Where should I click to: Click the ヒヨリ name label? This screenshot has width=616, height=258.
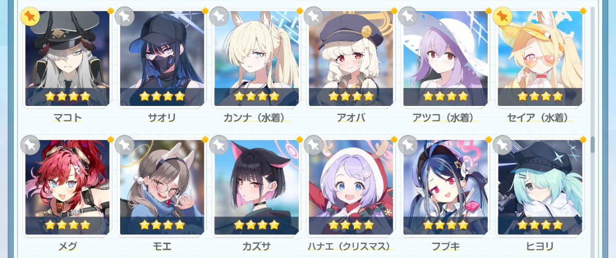pyautogui.click(x=540, y=246)
